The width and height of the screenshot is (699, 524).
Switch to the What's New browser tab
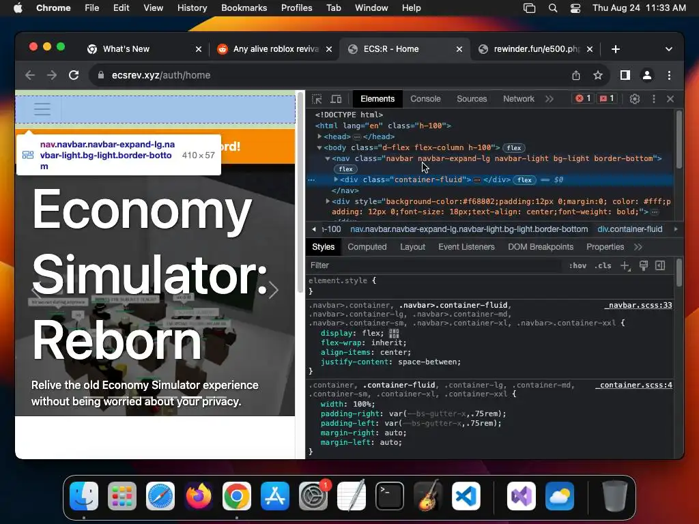[143, 49]
